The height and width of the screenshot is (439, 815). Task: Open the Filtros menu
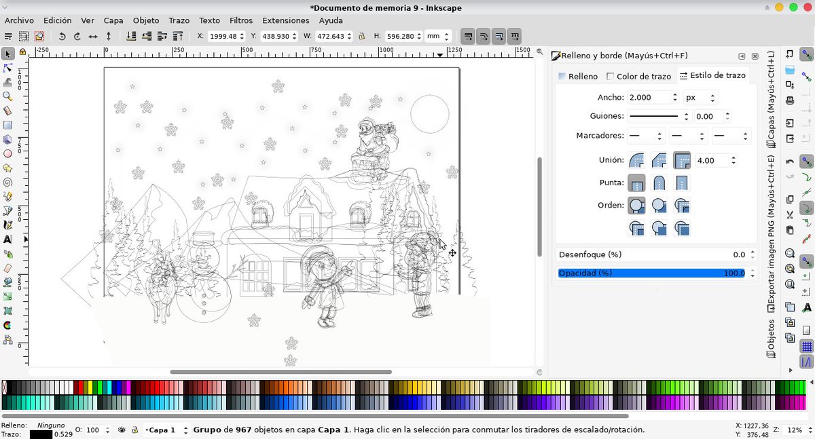241,20
